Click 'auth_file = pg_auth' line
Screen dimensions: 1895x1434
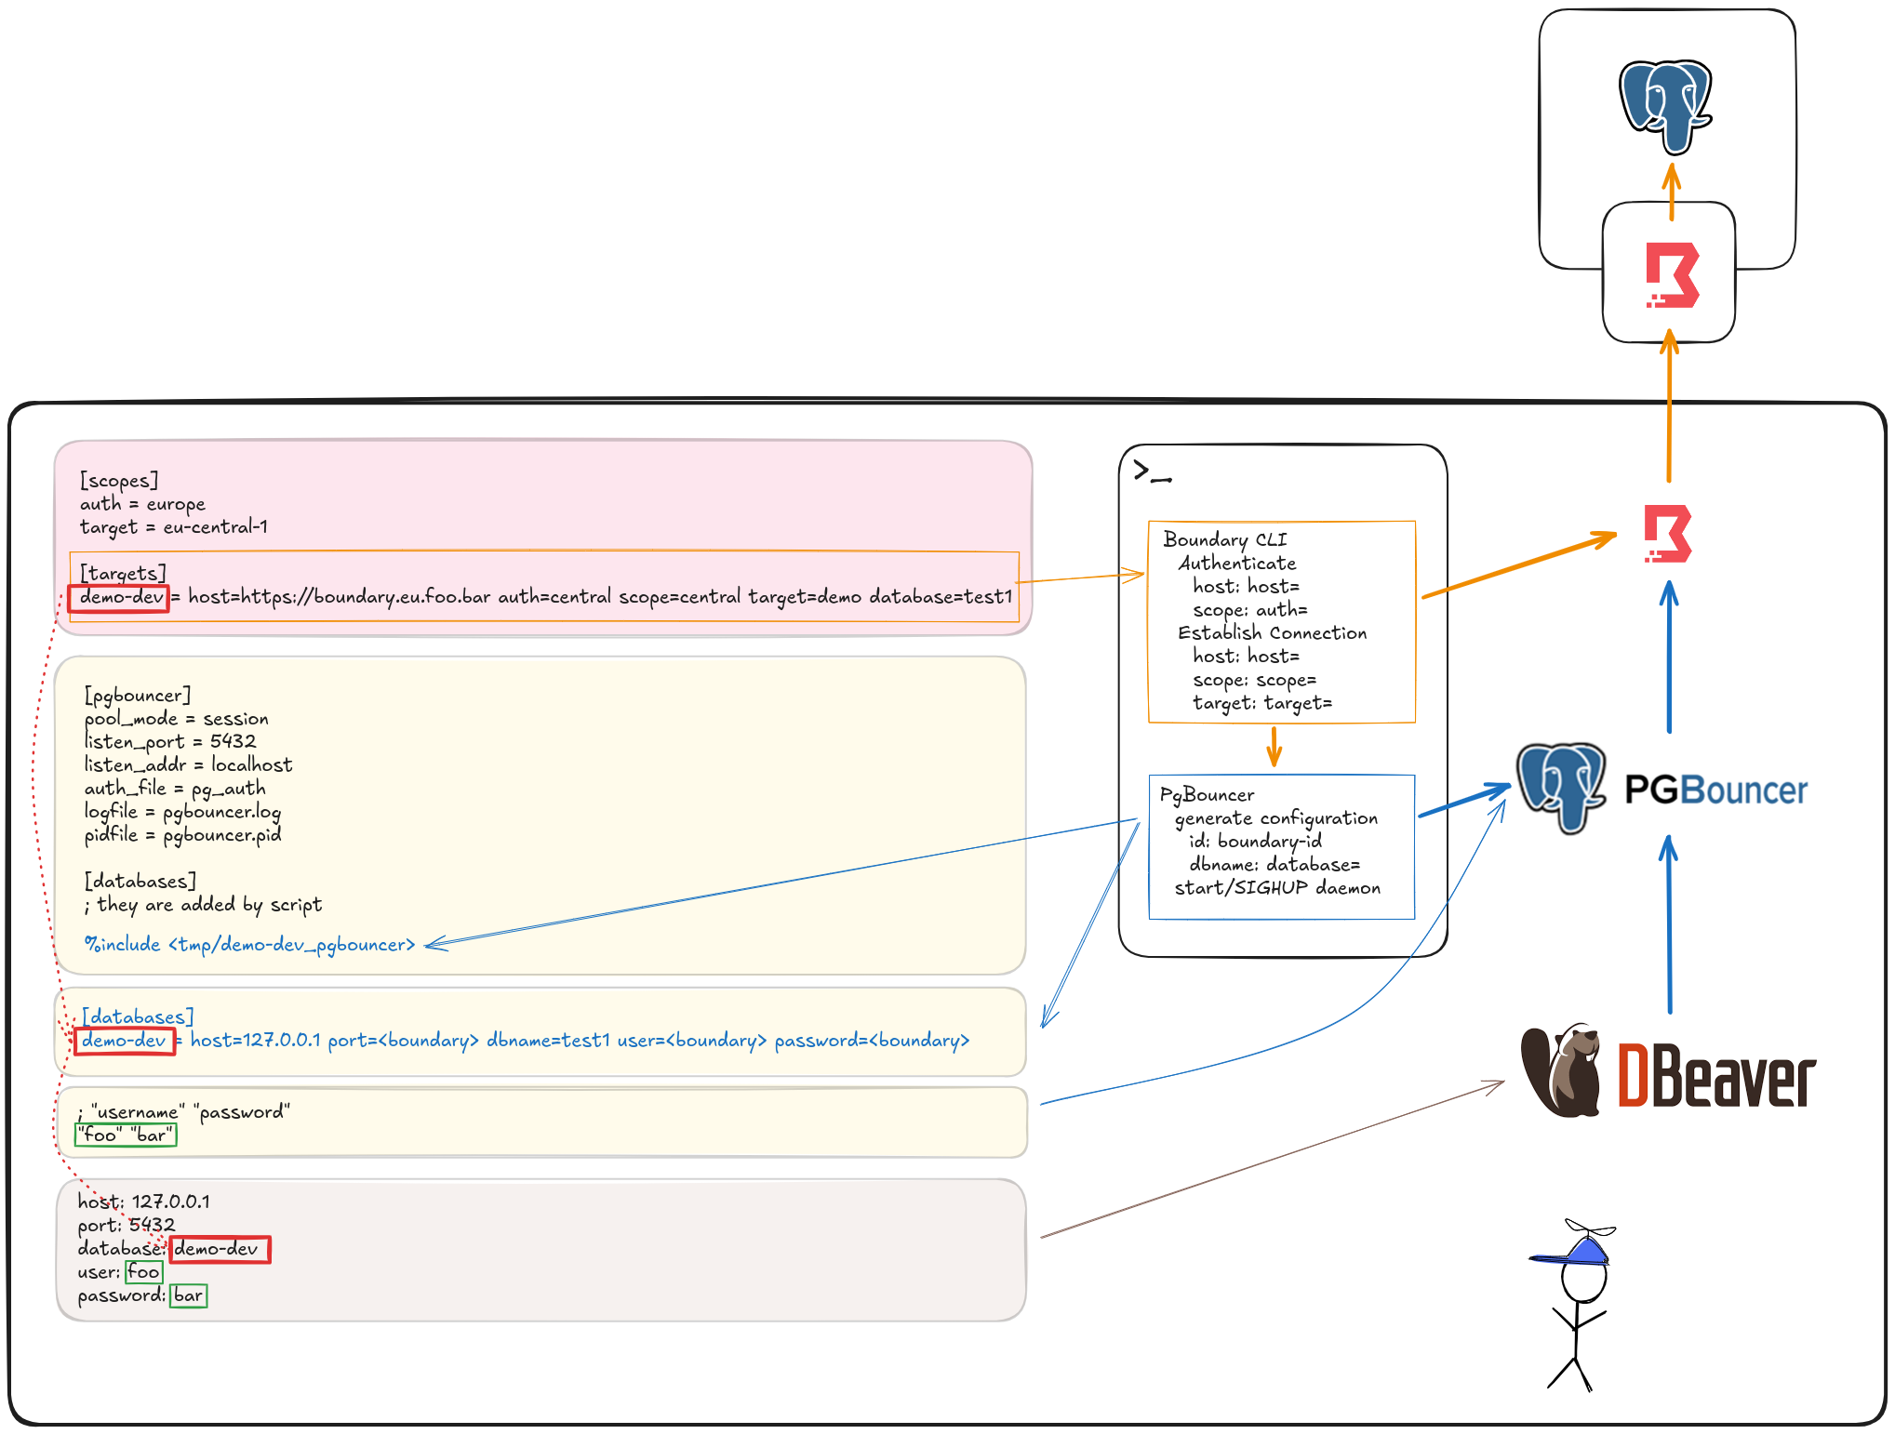[175, 789]
